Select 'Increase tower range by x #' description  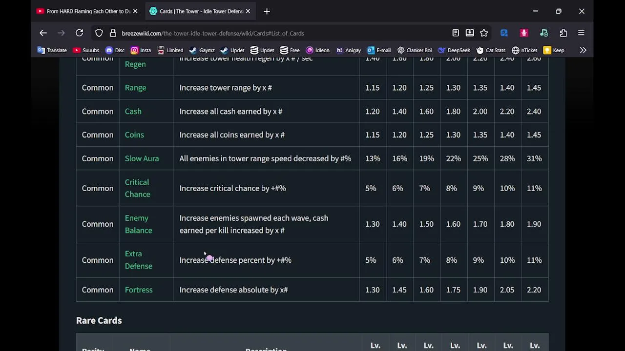226,88
